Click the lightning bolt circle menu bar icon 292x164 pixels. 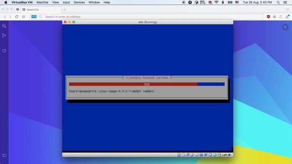pos(190,2)
